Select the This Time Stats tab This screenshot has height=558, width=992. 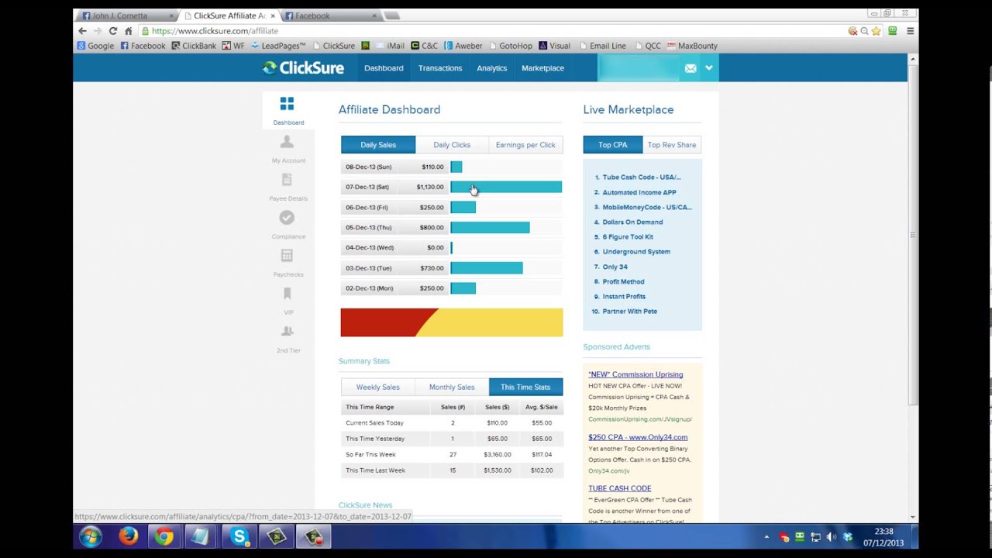click(525, 387)
